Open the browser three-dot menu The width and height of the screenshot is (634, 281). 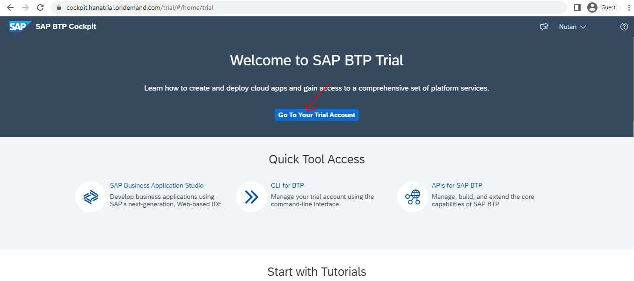coord(628,7)
